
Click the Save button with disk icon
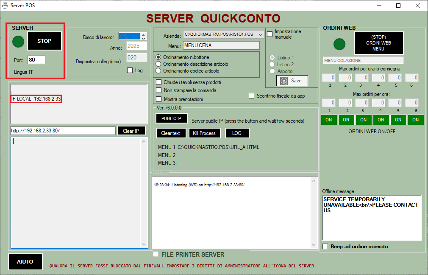(292, 81)
